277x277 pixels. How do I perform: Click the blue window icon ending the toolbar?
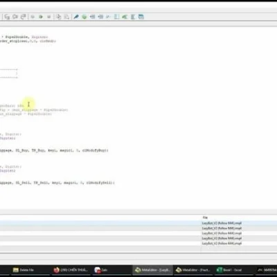(x=141, y=17)
